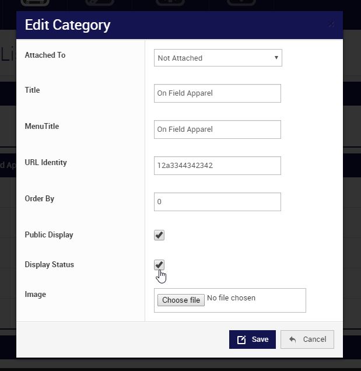Click the MenuTitle input field

(218, 129)
